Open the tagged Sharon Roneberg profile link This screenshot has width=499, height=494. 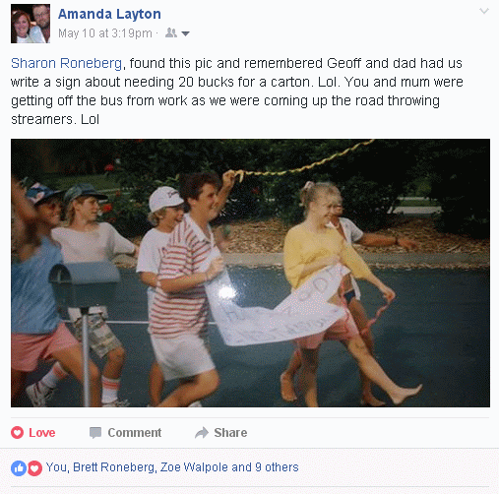[x=67, y=63]
